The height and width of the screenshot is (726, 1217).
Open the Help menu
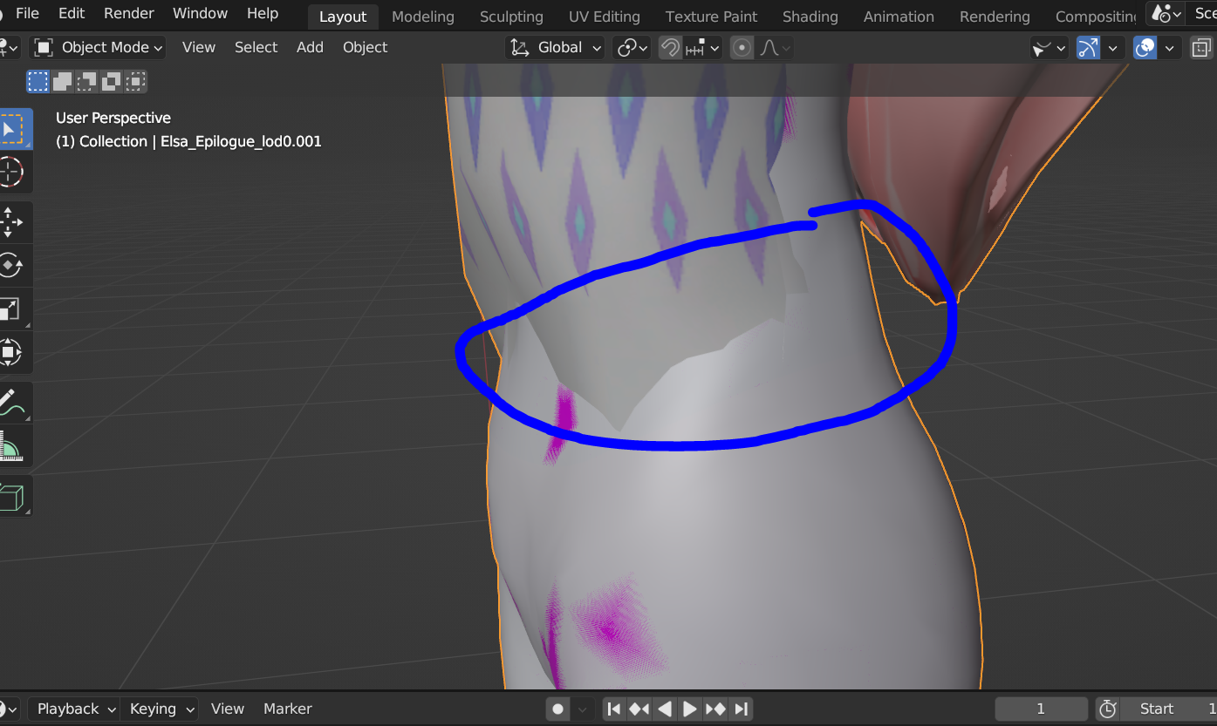[263, 13]
